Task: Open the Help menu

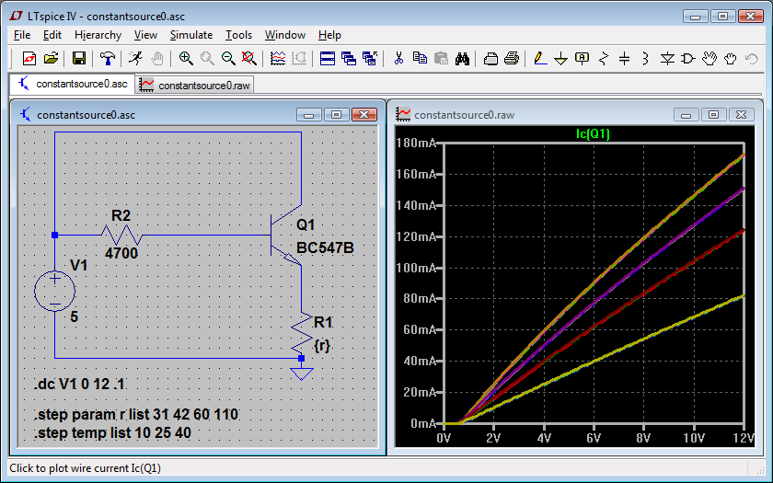Action: point(329,35)
